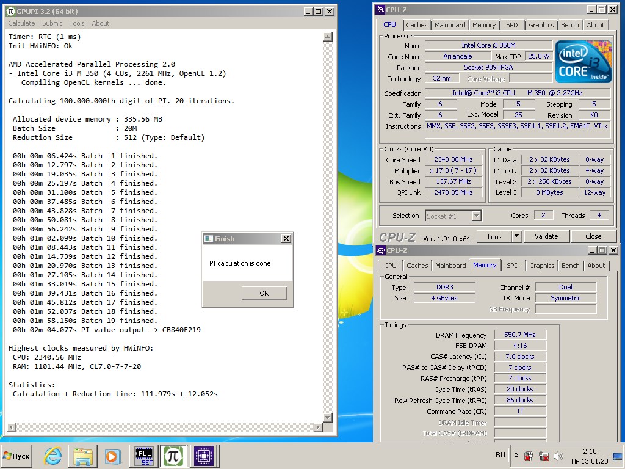Switch to Memory tab in top CPU-Z

pos(484,24)
